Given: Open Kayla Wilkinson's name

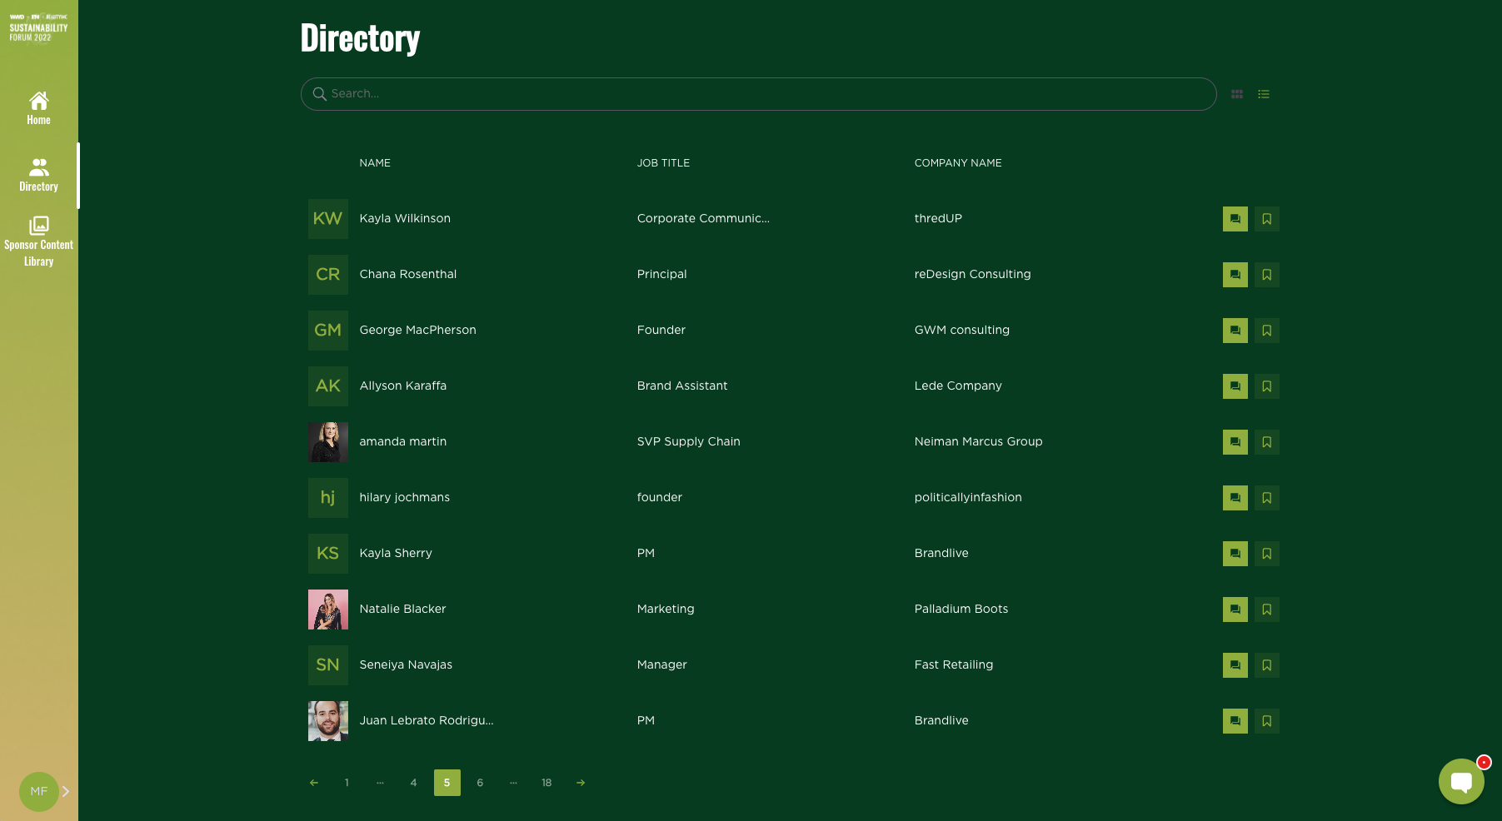Looking at the screenshot, I should point(405,218).
